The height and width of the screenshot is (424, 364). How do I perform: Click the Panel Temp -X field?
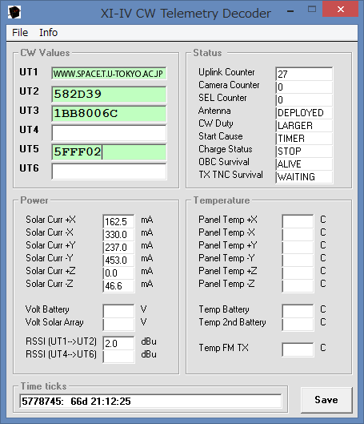pyautogui.click(x=298, y=234)
